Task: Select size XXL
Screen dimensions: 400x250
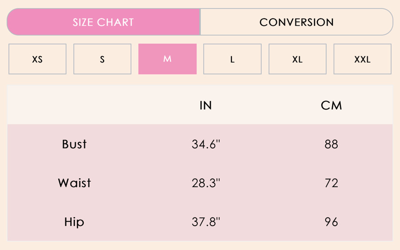Action: coord(362,59)
